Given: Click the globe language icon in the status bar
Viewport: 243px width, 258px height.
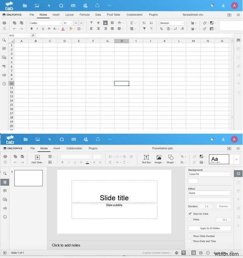Looking at the screenshot, I should click(x=177, y=253).
